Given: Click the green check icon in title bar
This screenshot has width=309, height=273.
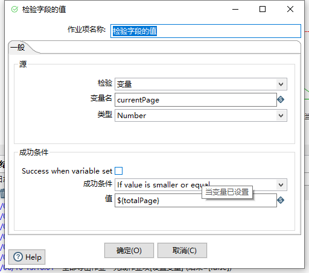Looking at the screenshot, I should [14, 9].
